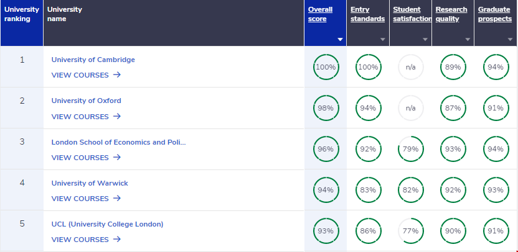
Task: Sort by Graduate prospects dropdown arrow
Action: click(x=511, y=39)
